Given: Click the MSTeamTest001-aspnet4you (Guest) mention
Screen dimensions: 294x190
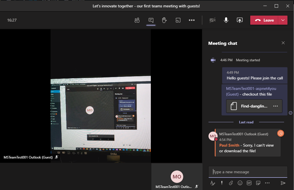Looking at the screenshot, I should click(x=251, y=91).
